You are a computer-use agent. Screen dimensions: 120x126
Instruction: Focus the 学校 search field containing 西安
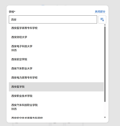[x=53, y=19]
